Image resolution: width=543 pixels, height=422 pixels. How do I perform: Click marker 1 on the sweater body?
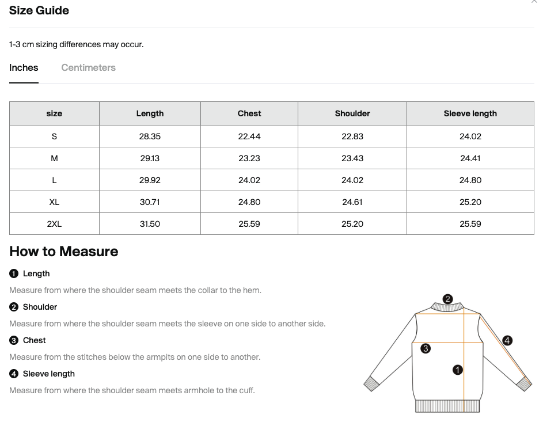point(457,370)
